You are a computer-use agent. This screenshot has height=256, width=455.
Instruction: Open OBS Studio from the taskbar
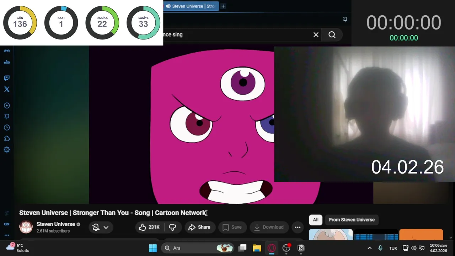pos(287,248)
